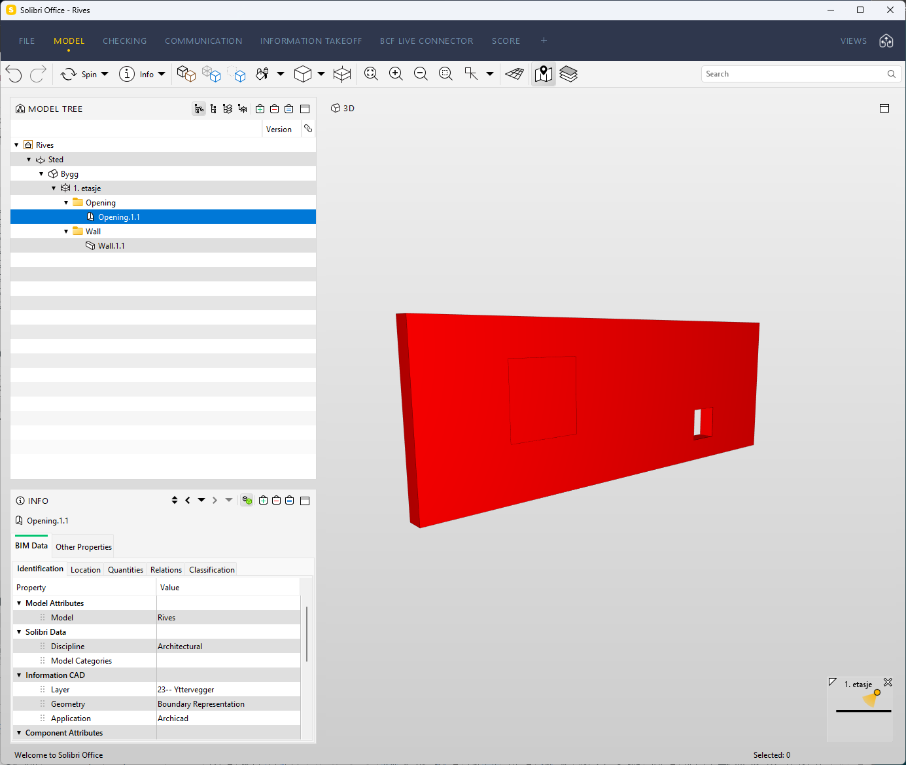Collapse the Wall folder in the model tree
Screen dimensions: 906x765
pyautogui.click(x=66, y=232)
